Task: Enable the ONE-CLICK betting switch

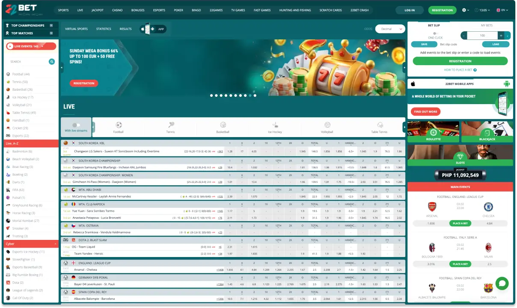Action: [435, 33]
